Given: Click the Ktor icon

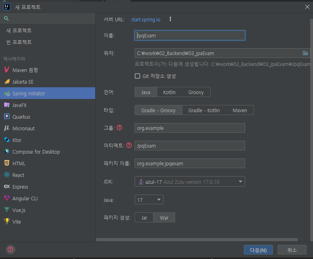Looking at the screenshot, I should tap(7, 140).
